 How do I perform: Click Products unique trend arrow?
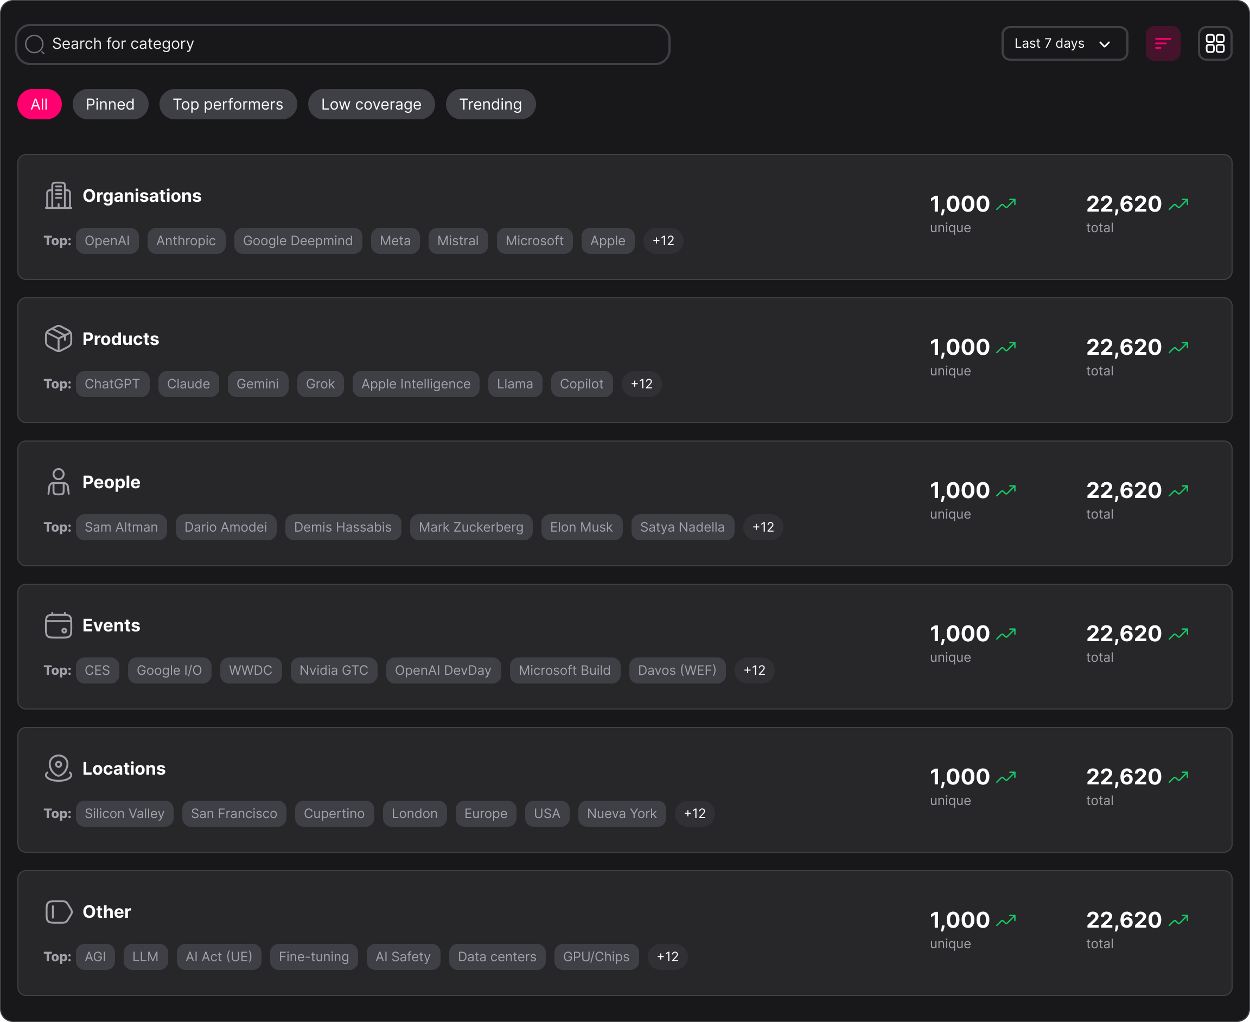pyautogui.click(x=1006, y=347)
